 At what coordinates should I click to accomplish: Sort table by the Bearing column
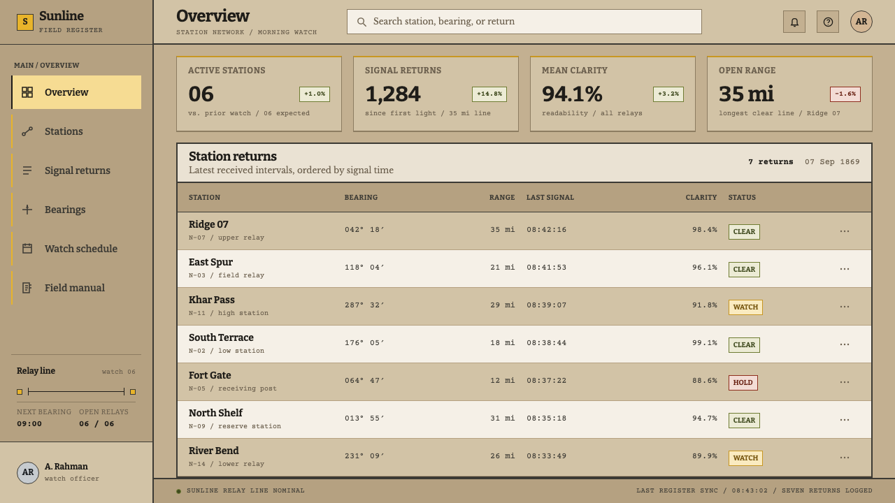[x=361, y=198]
